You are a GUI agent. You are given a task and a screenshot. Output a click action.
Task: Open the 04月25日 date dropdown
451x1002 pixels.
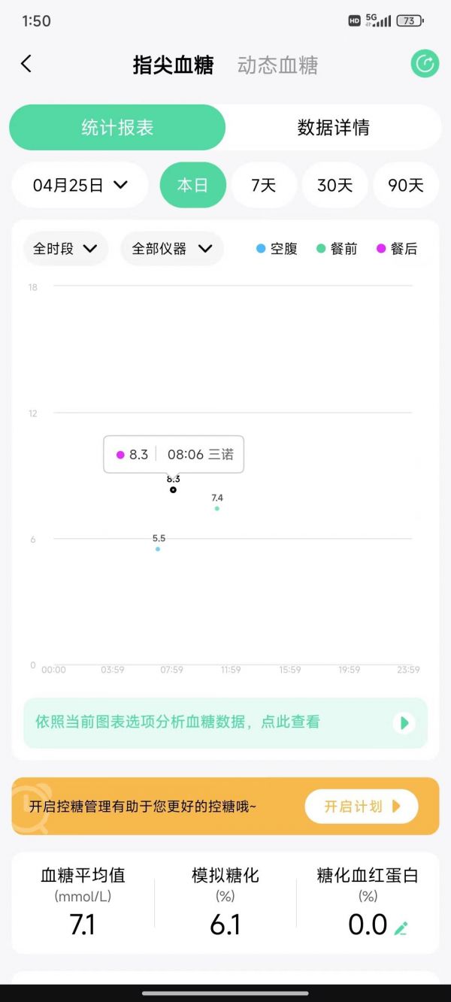80,185
